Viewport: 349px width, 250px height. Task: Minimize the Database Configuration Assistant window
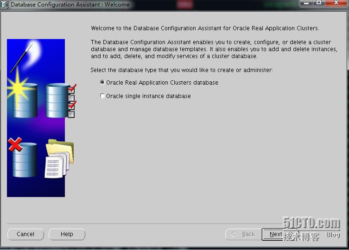click(x=306, y=3)
